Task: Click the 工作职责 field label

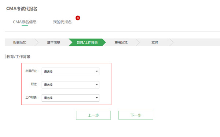Action: pyautogui.click(x=32, y=97)
